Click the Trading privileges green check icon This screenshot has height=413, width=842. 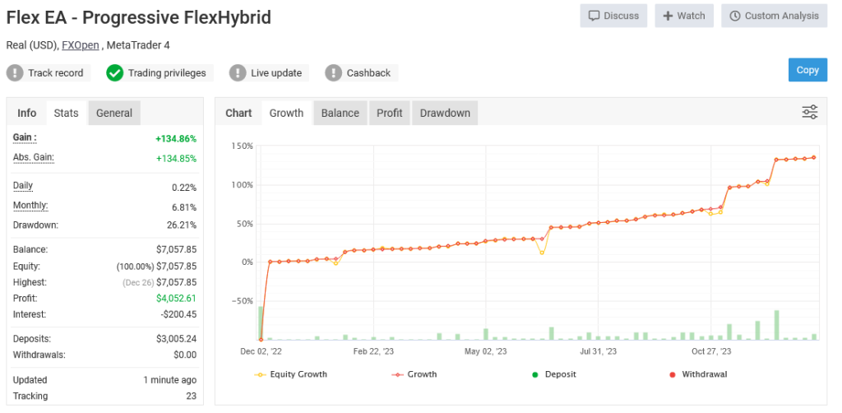[115, 73]
